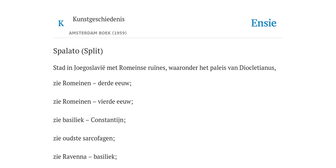Image resolution: width=336 pixels, height=168 pixels.
Task: Open 'zie basiliek – Constantijn' reference
Action: 89,120
